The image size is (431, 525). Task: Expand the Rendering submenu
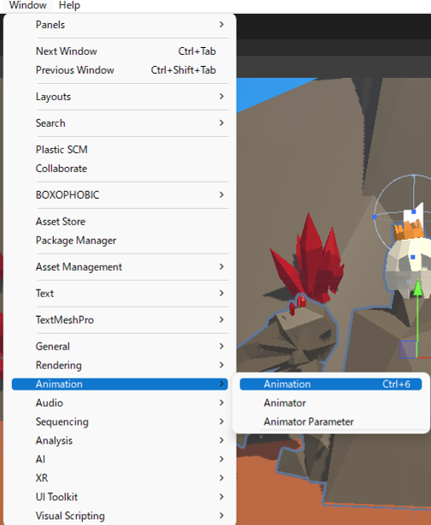click(x=120, y=365)
